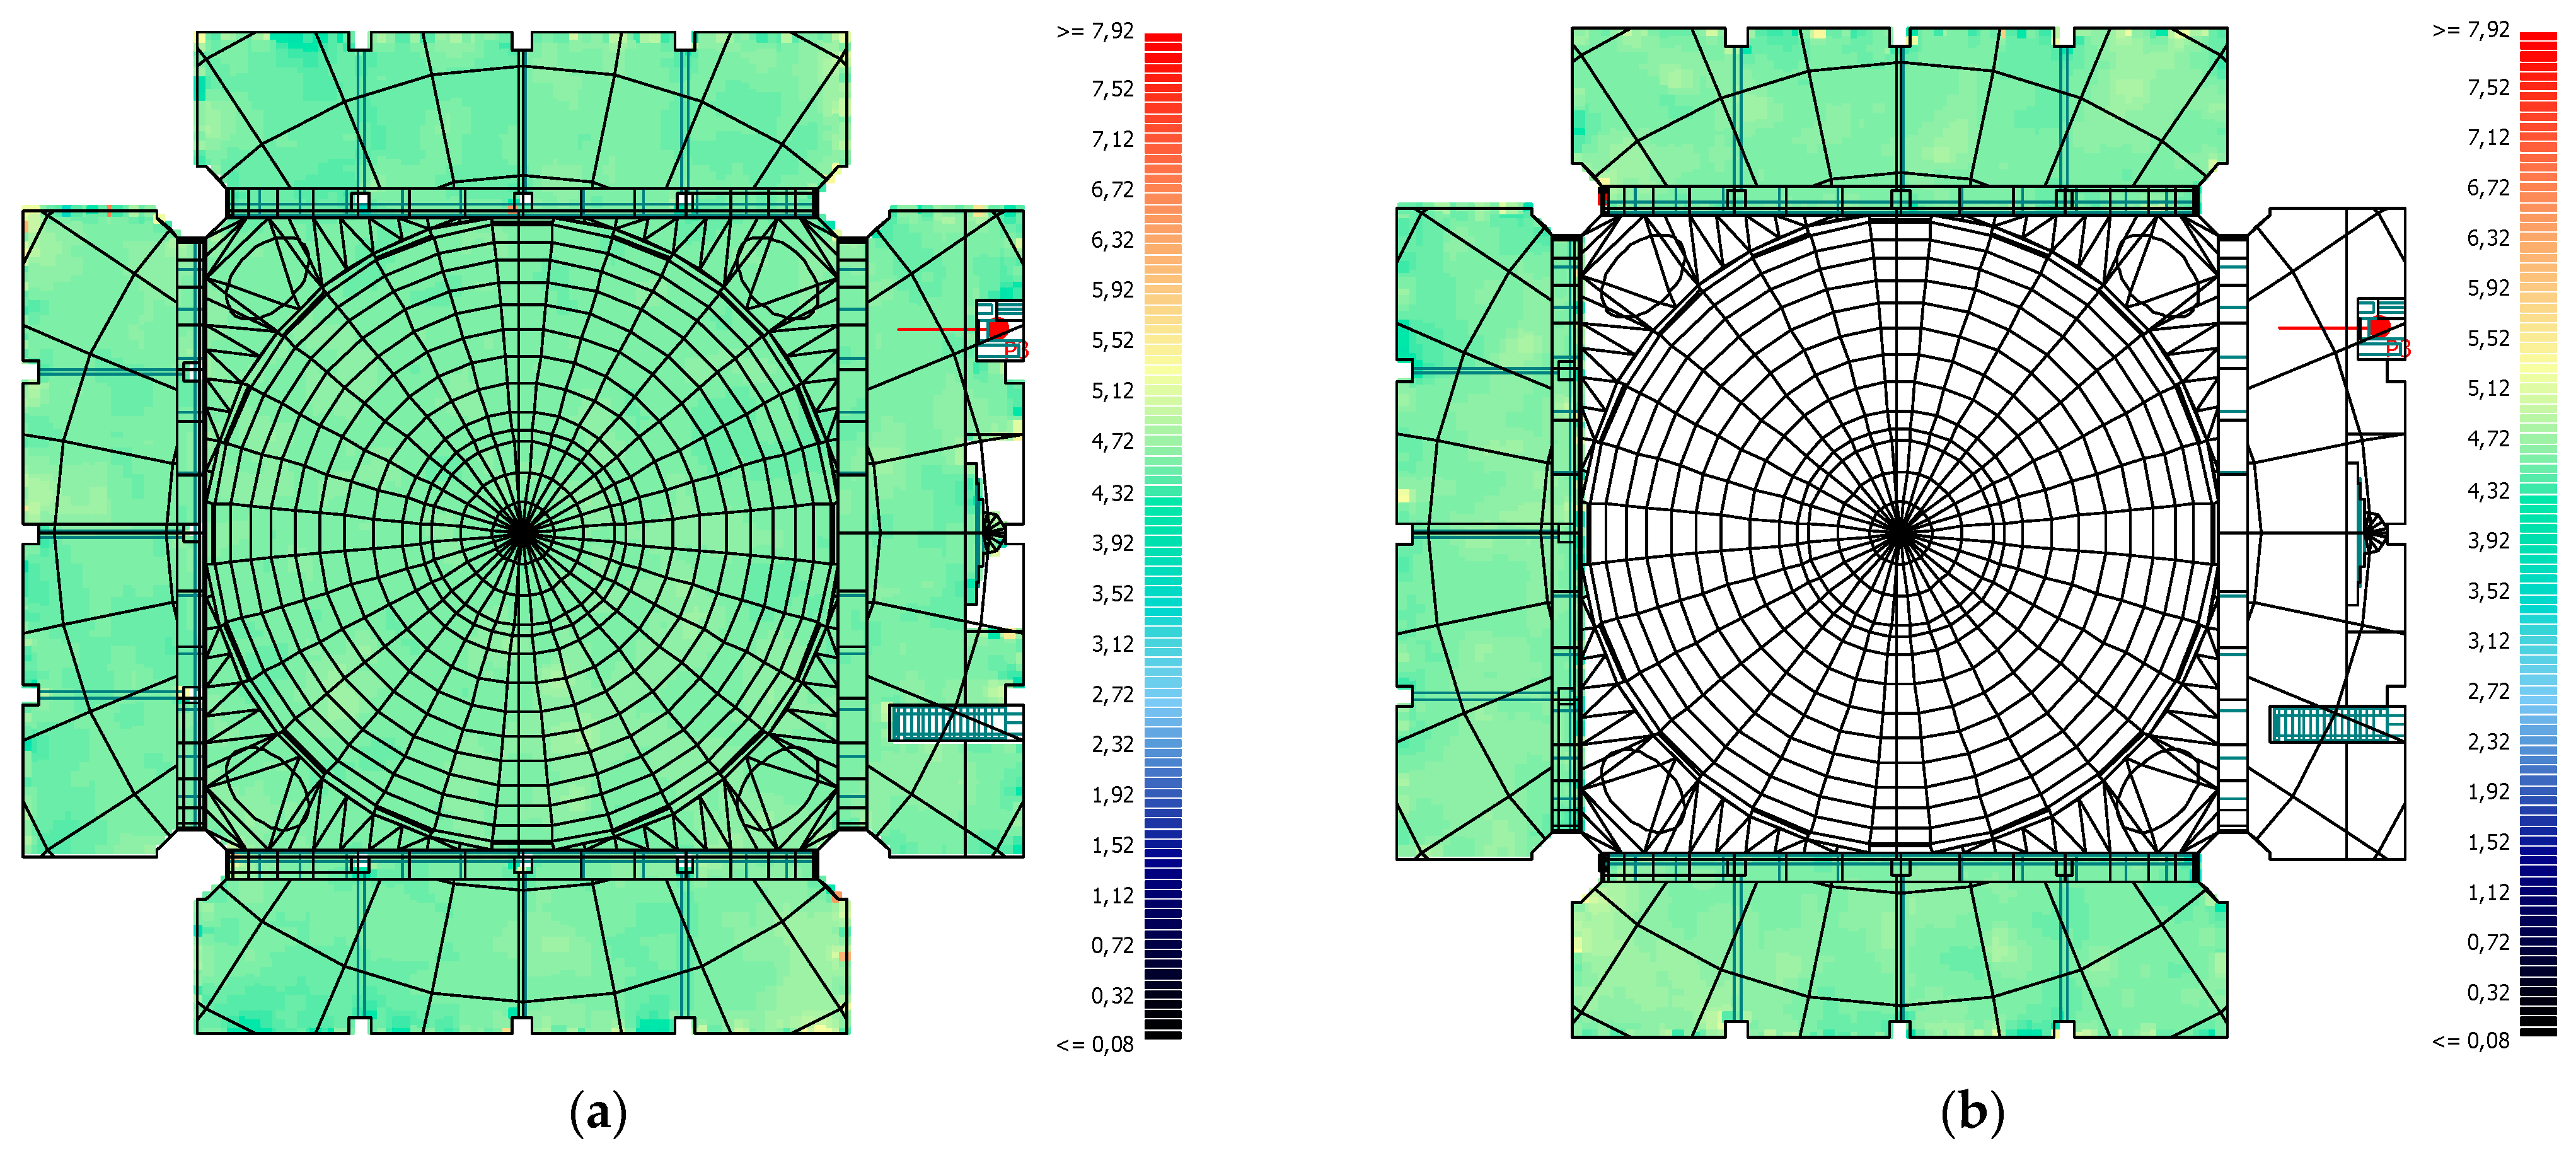Click the '>= 7,92' label on left legend

pyautogui.click(x=1095, y=32)
